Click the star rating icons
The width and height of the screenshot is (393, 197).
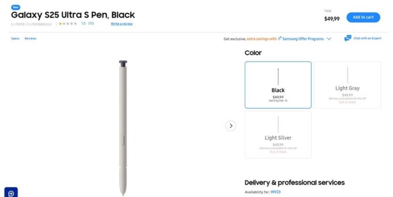coord(68,24)
